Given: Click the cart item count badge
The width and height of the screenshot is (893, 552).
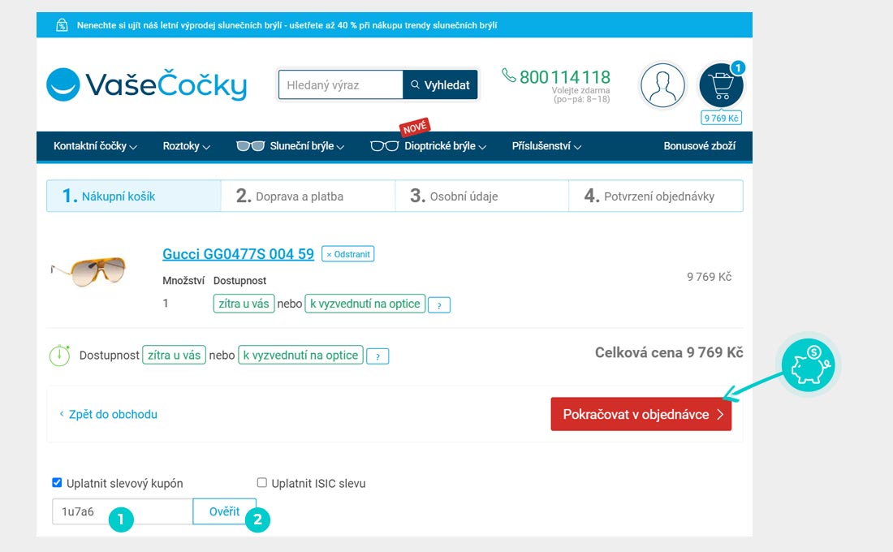Looking at the screenshot, I should [738, 68].
